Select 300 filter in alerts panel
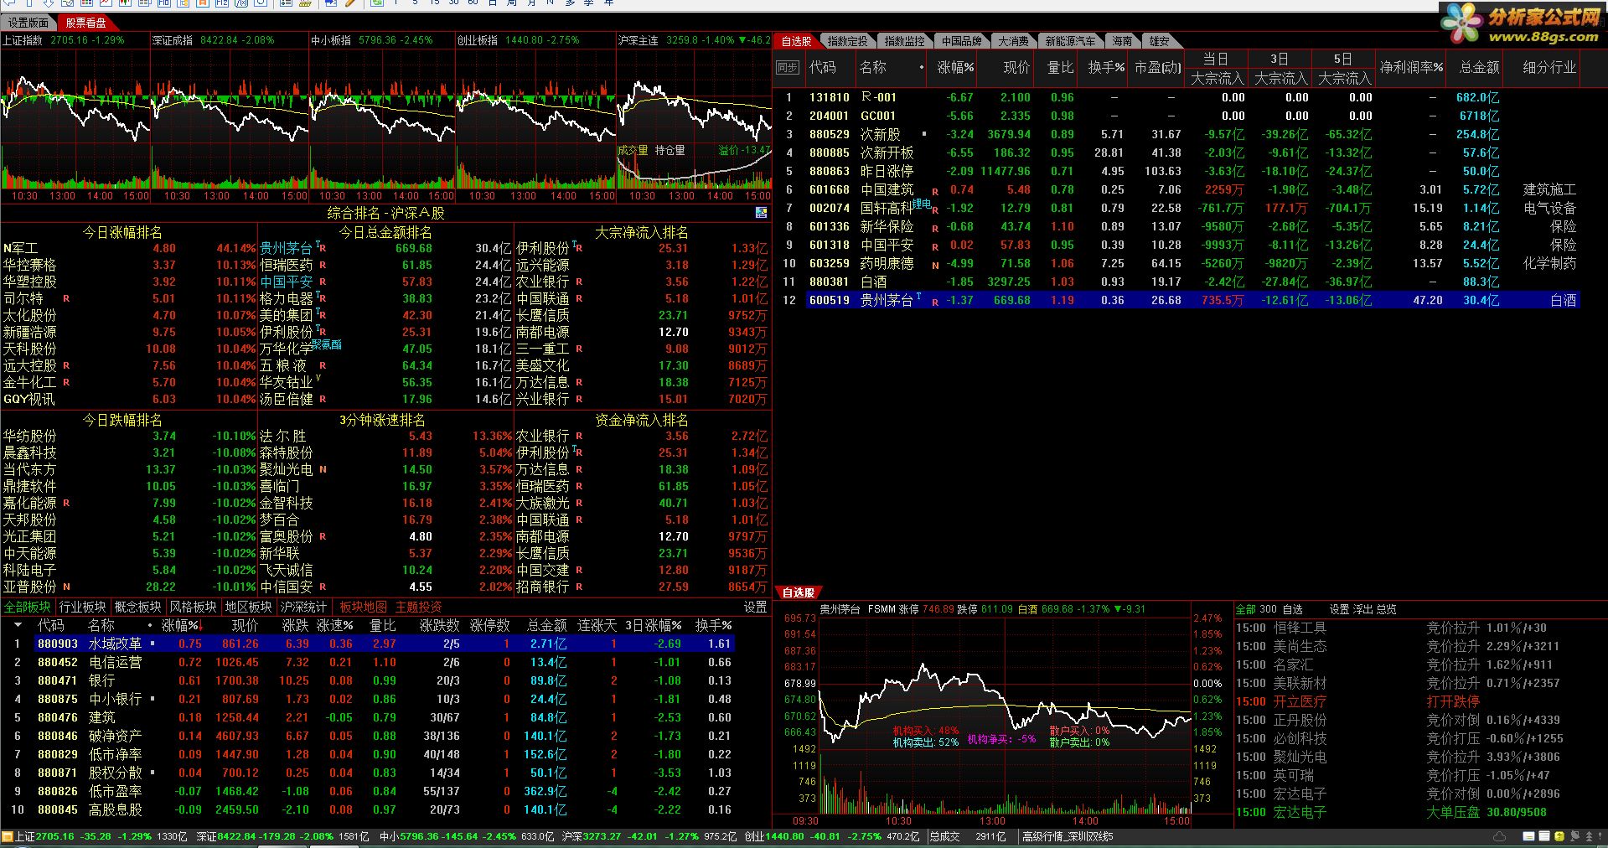The image size is (1608, 848). click(1269, 609)
